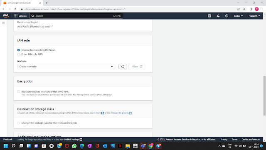This screenshot has height=150, width=266.
Task: Open the Amazon S3 pricing link
Action: [120, 113]
